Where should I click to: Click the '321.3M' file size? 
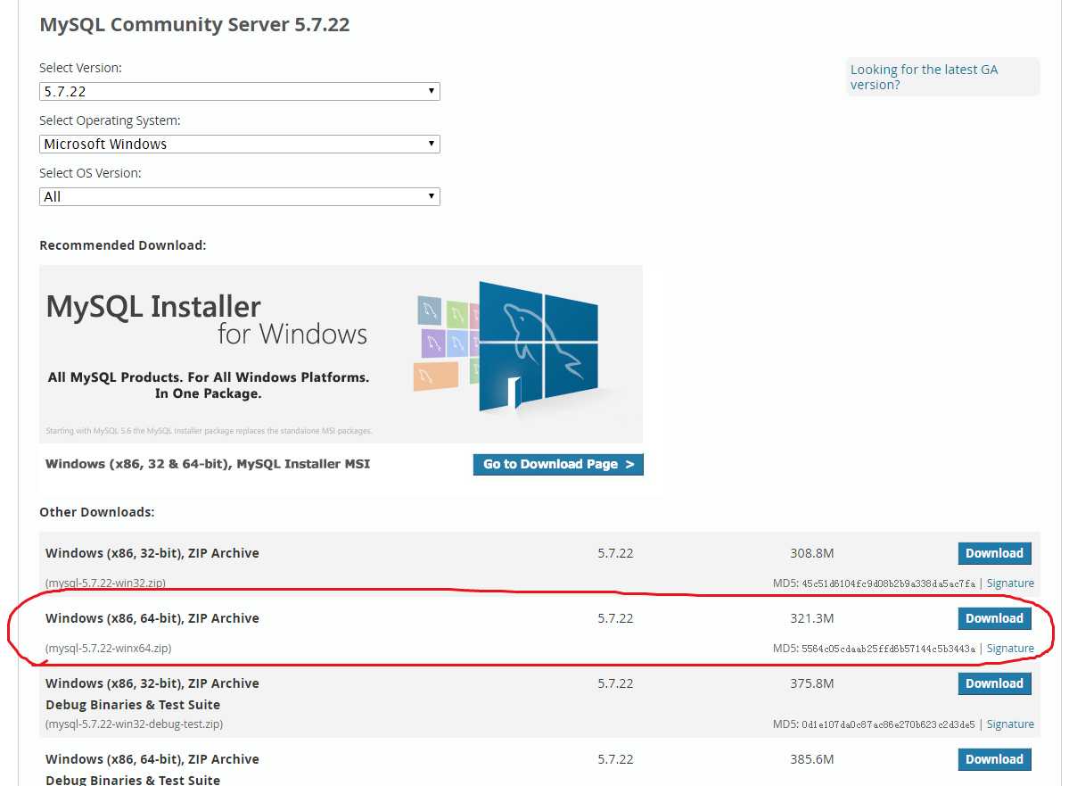click(x=811, y=618)
